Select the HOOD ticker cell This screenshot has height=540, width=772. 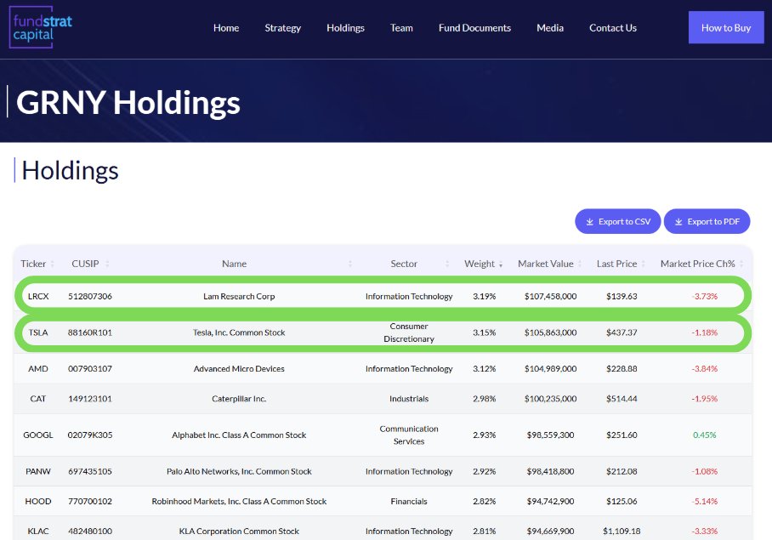(x=38, y=502)
